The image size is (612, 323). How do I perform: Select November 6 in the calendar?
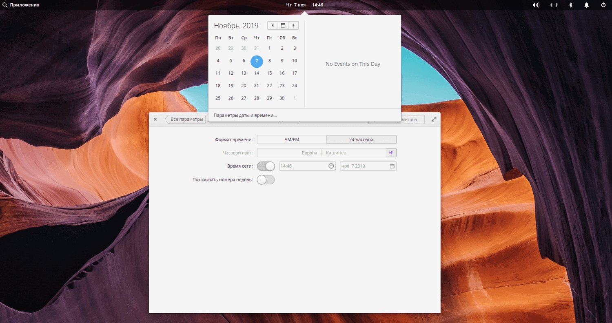pyautogui.click(x=244, y=61)
